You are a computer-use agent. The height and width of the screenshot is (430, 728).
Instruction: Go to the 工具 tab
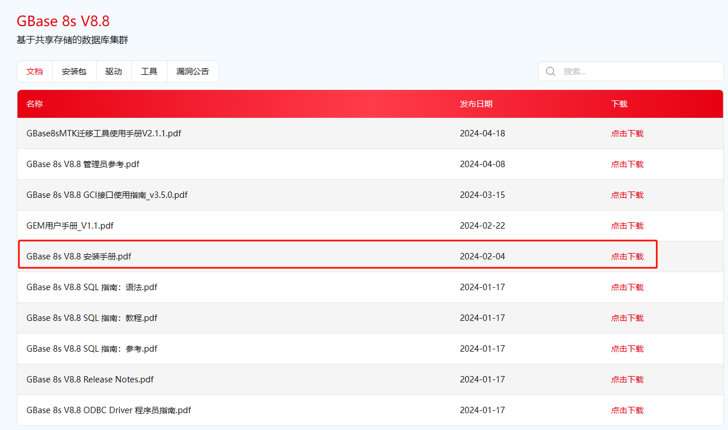(149, 71)
